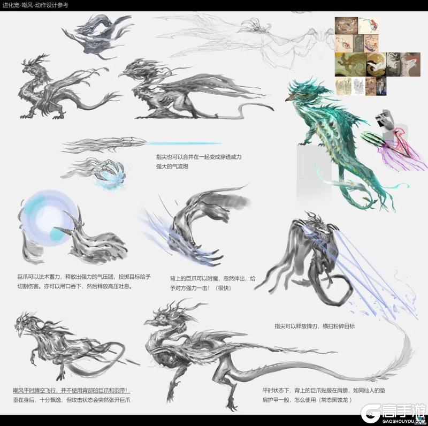
Task: Click the glowing blue energy orb sketch
Action: coord(45,220)
